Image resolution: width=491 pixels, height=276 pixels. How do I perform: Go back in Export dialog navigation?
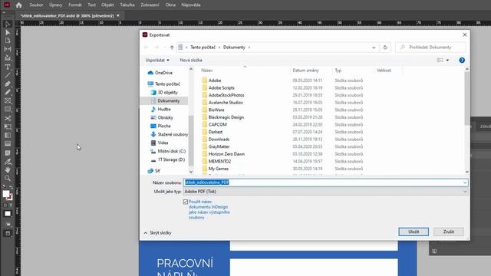coord(147,48)
